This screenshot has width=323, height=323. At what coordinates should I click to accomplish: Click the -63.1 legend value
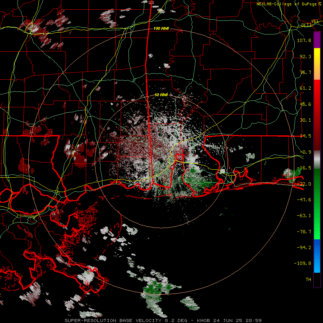tap(304, 216)
